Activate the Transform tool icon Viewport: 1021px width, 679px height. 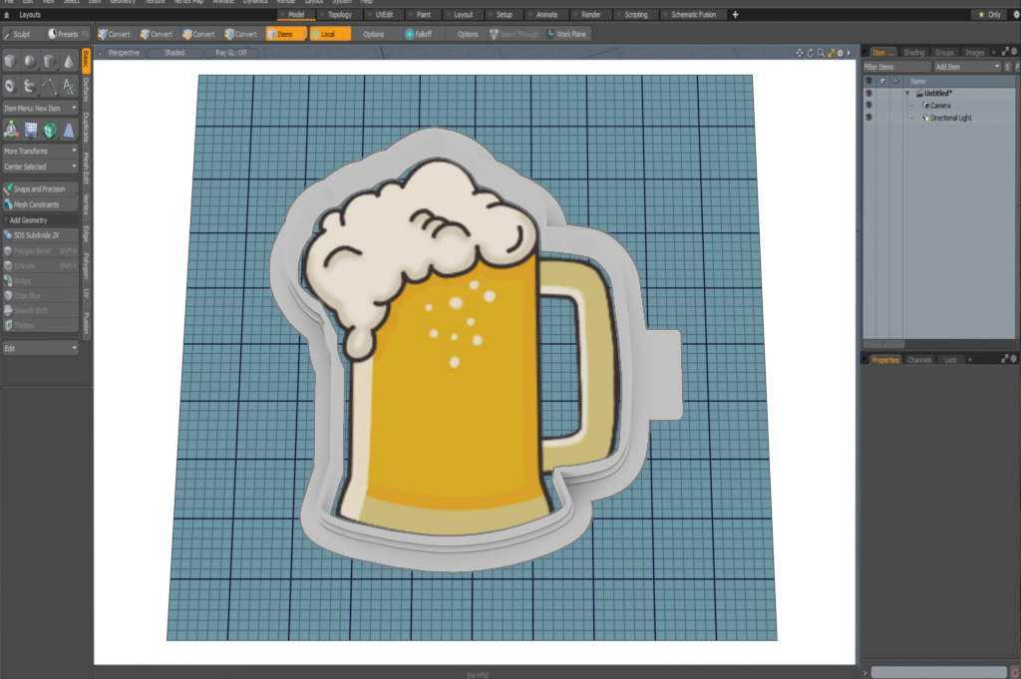tap(10, 130)
